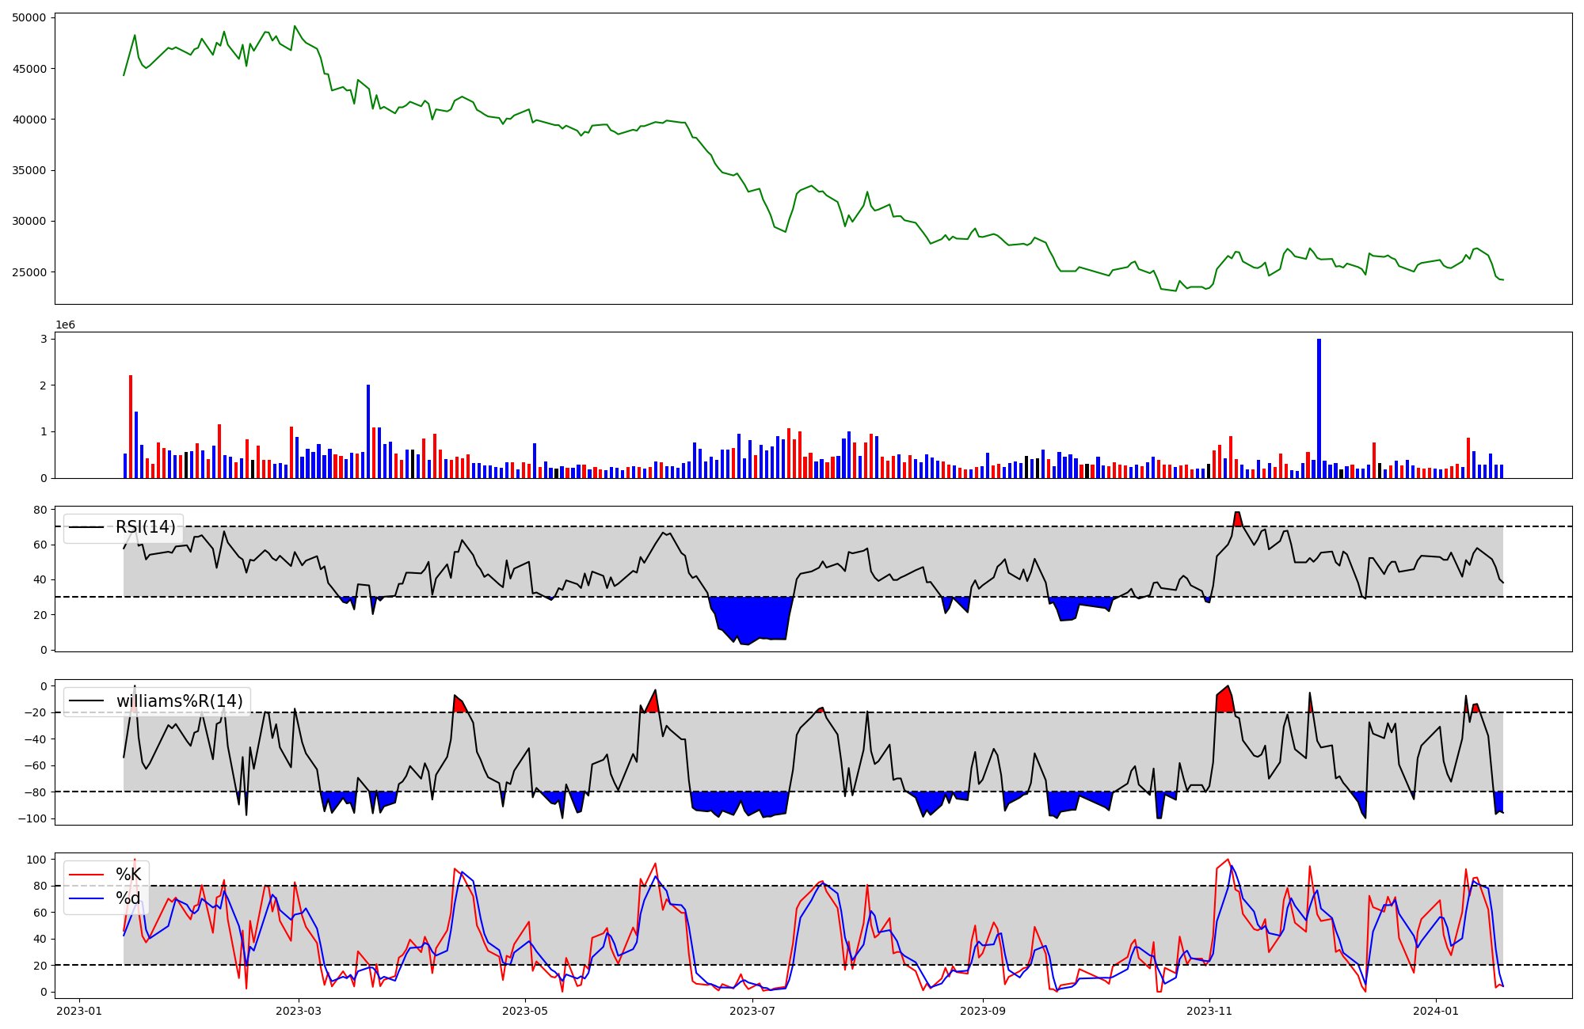Click the 2023-07 x-axis tick label
Screen dimensions: 1584x1029
click(752, 1010)
